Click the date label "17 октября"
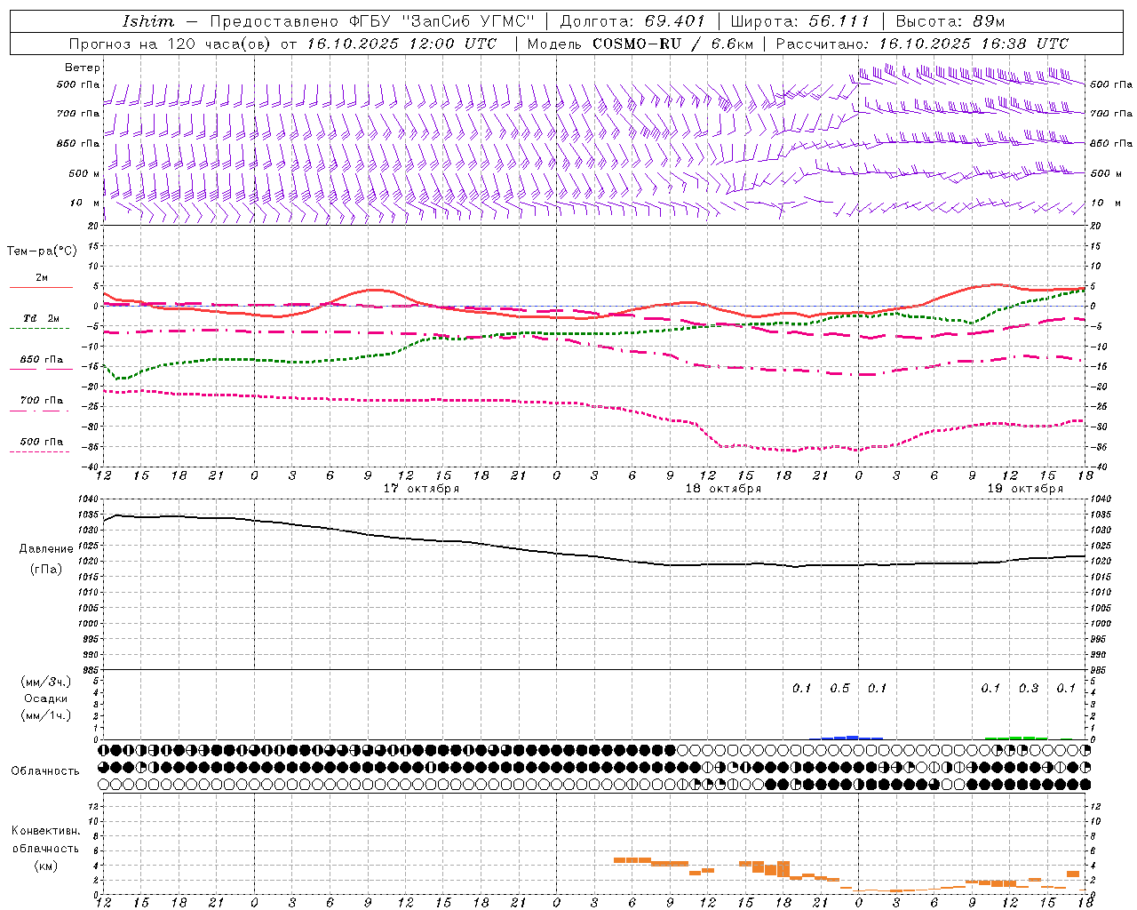The width and height of the screenshot is (1137, 910). [421, 489]
